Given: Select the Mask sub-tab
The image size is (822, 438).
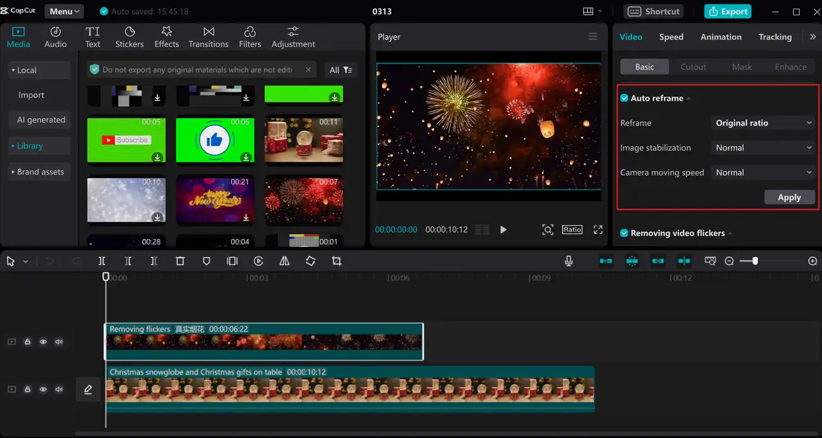Looking at the screenshot, I should pyautogui.click(x=742, y=67).
